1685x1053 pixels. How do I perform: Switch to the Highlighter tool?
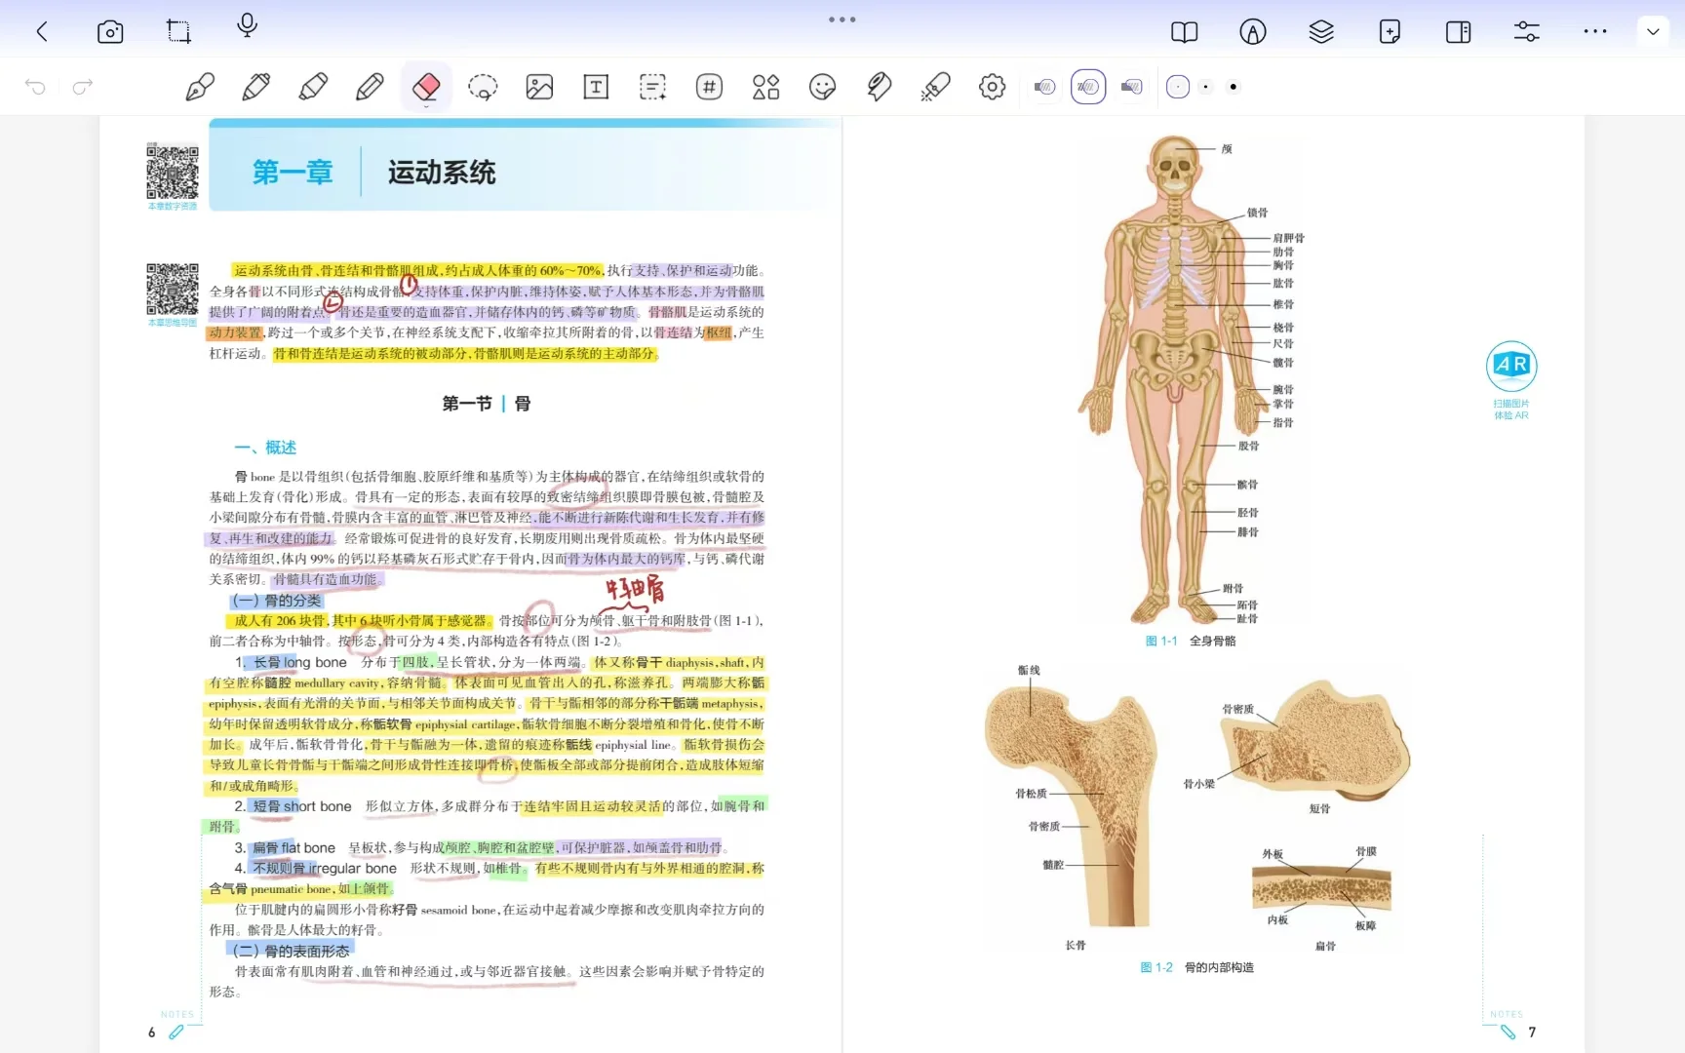click(313, 87)
